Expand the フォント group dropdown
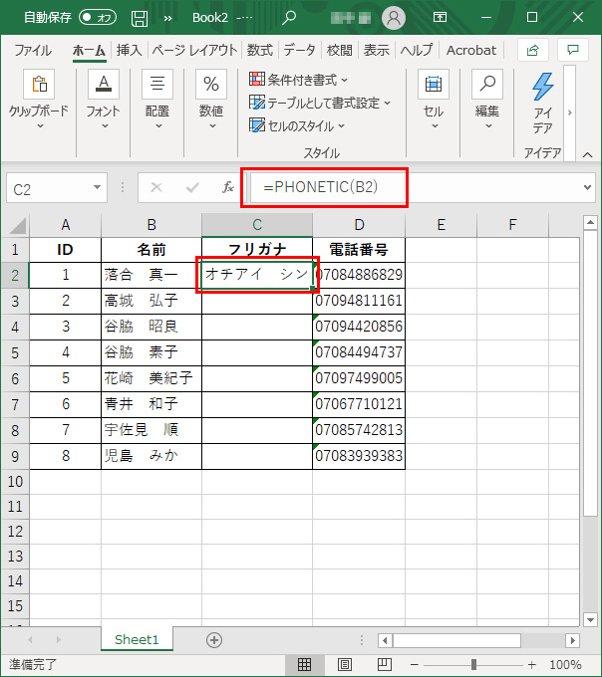The image size is (602, 677). coord(104,102)
